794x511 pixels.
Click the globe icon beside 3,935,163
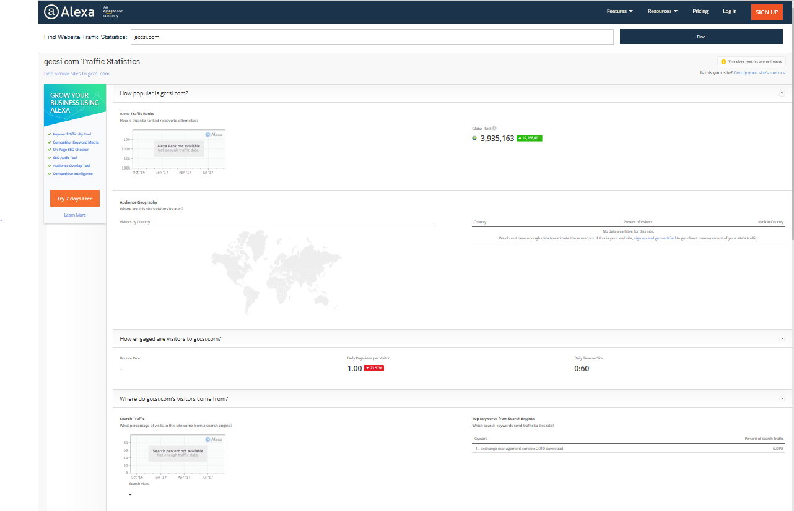[474, 138]
